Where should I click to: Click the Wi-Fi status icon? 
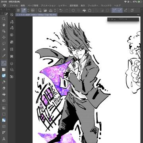tap(126, 2)
